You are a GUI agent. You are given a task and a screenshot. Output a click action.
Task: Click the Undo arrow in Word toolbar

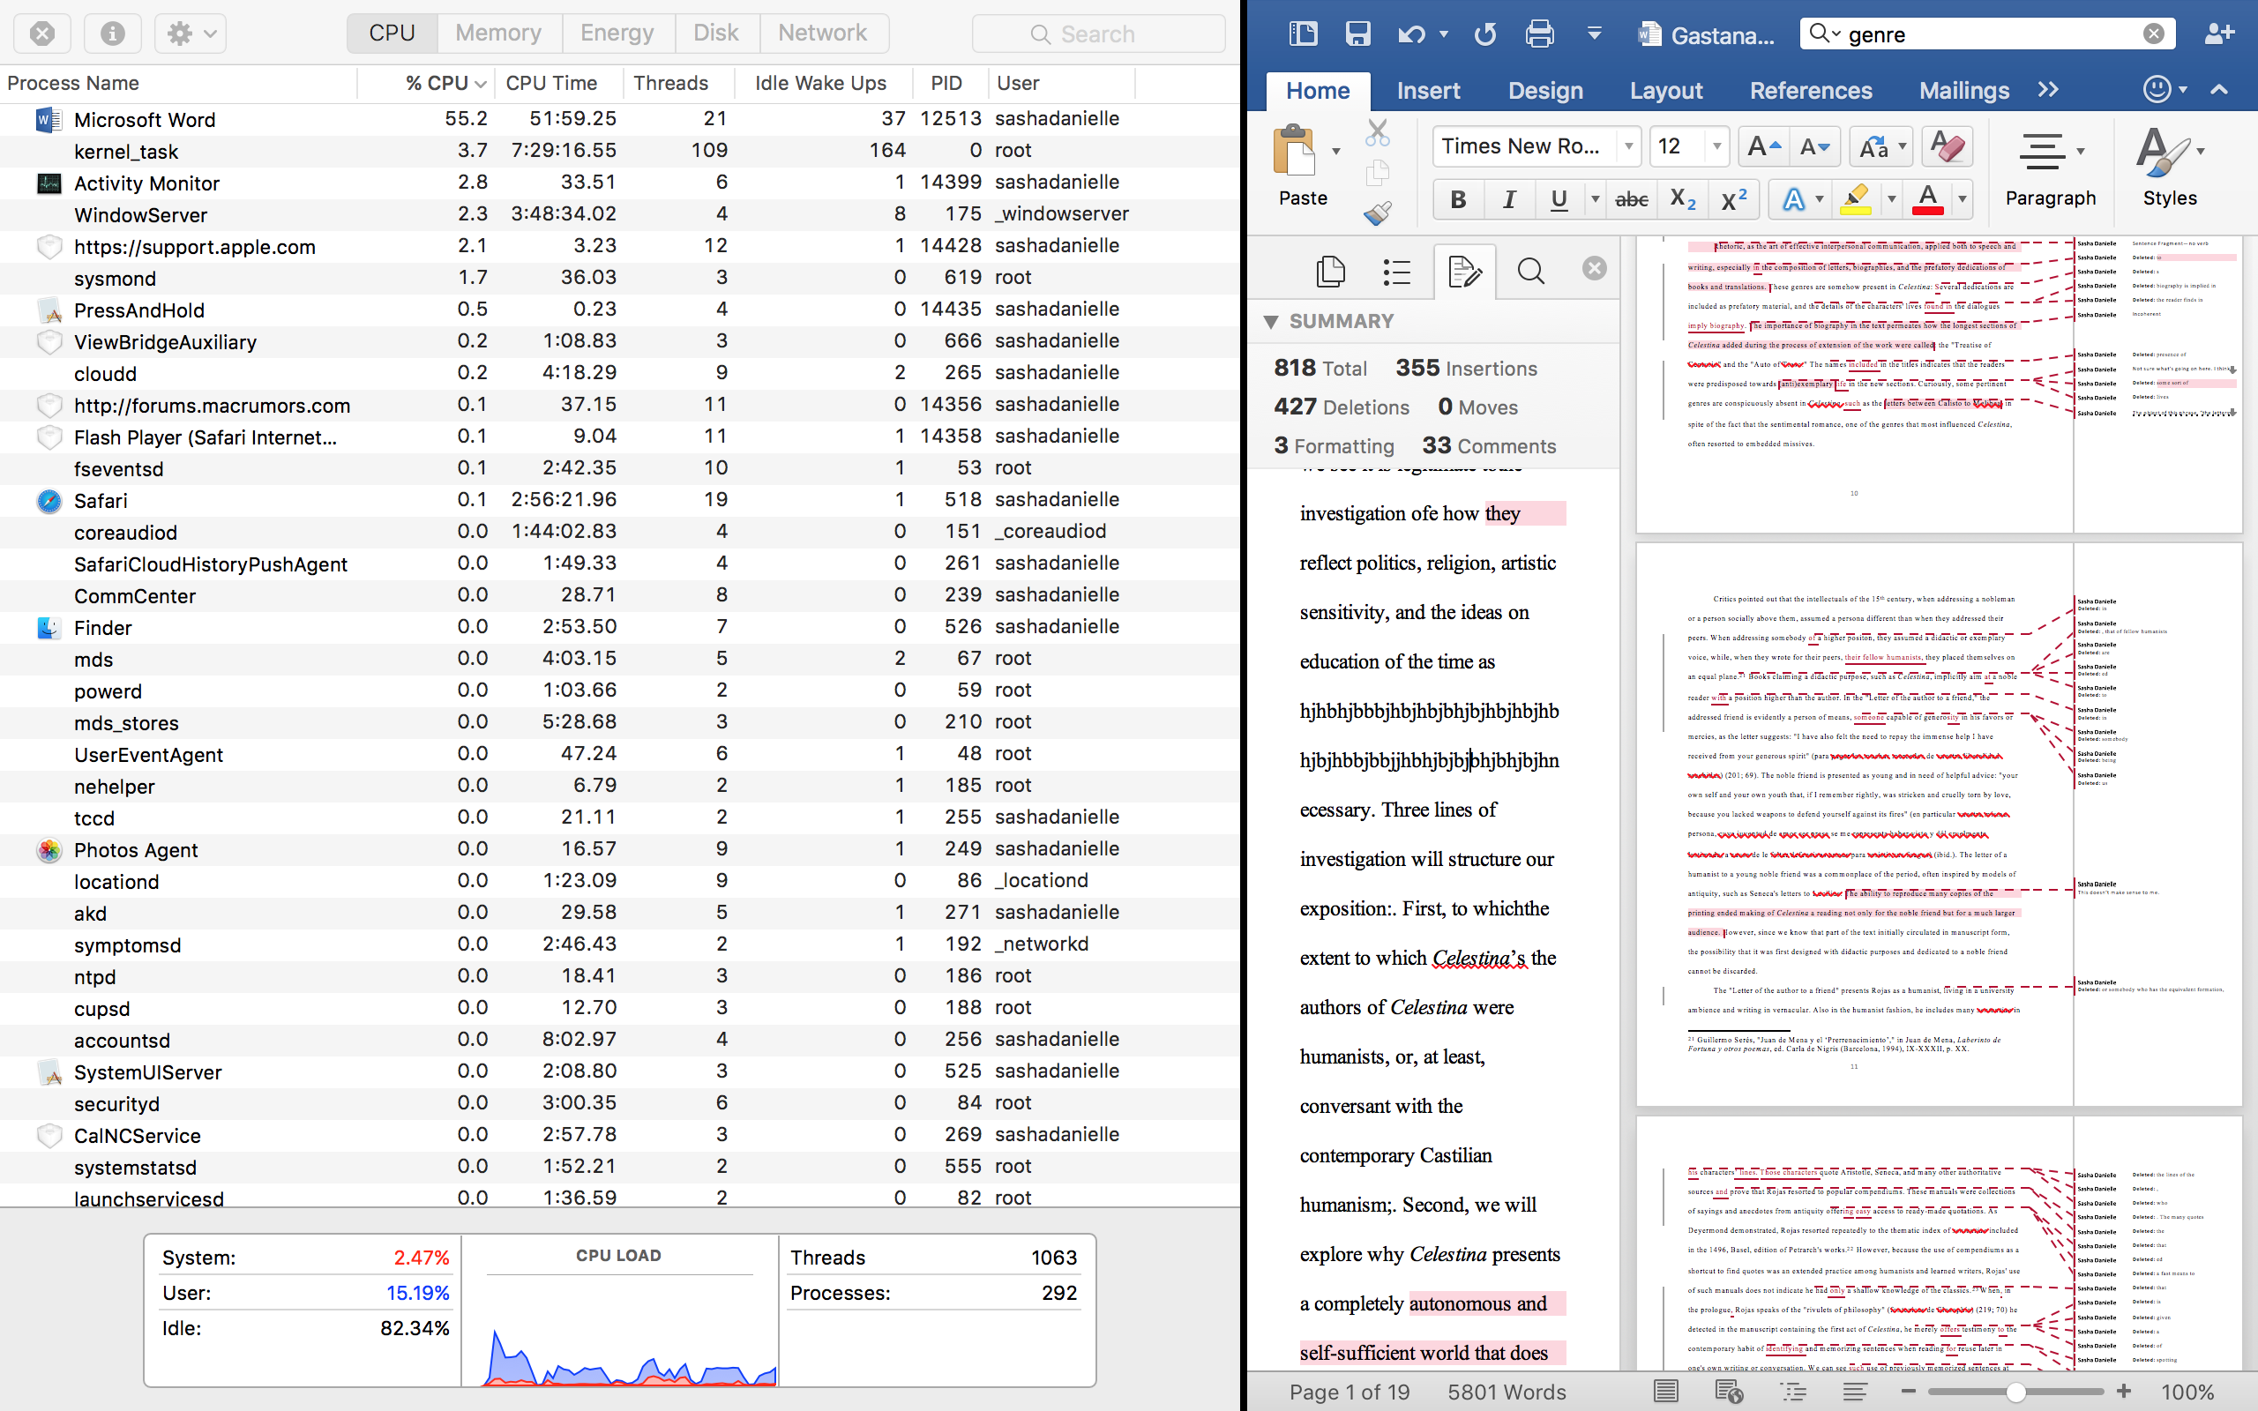(x=1410, y=34)
